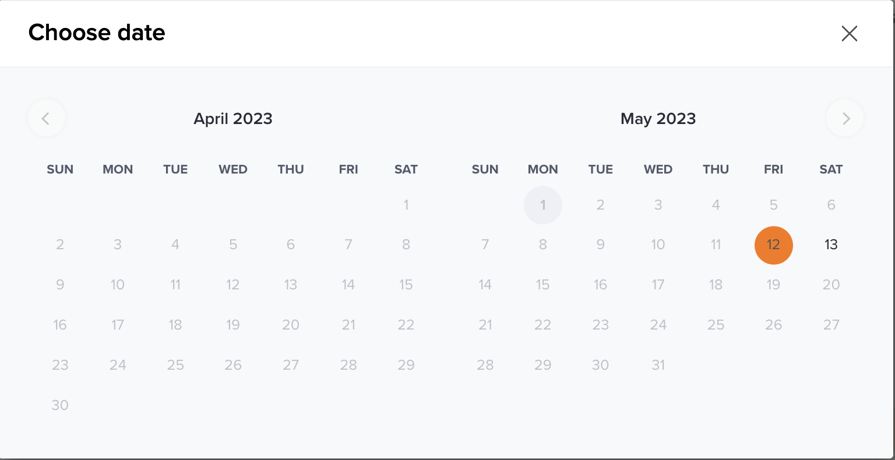
Task: Select April 22 under the SAT column
Action: (x=406, y=325)
